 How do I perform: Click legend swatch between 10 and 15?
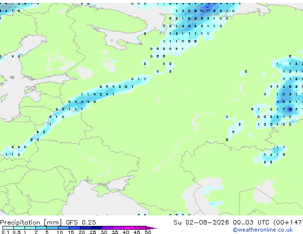click(x=64, y=228)
